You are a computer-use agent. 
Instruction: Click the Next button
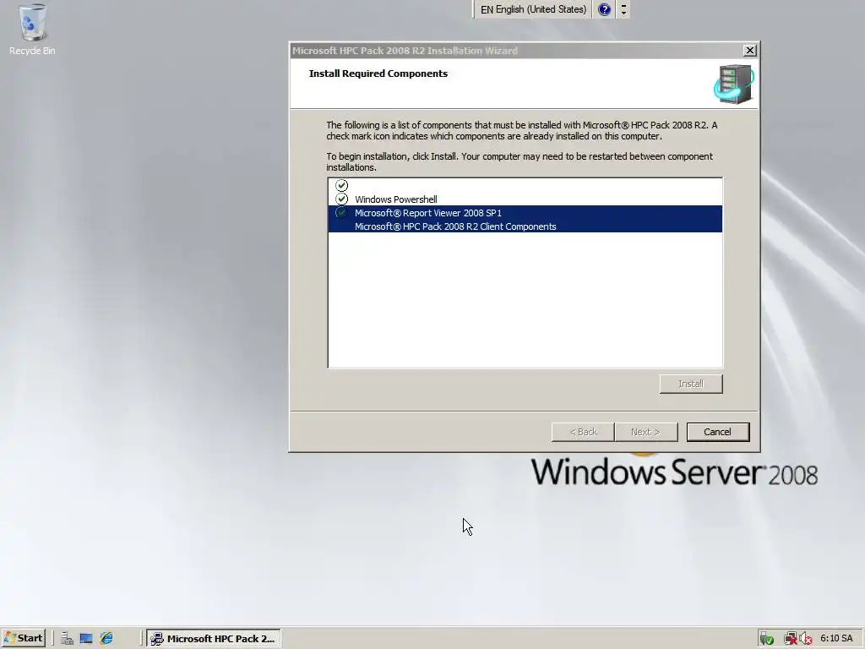click(x=646, y=432)
